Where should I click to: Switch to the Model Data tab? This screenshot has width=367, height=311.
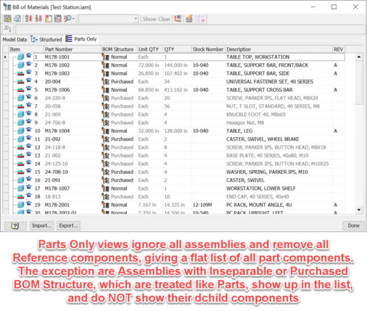(x=15, y=39)
